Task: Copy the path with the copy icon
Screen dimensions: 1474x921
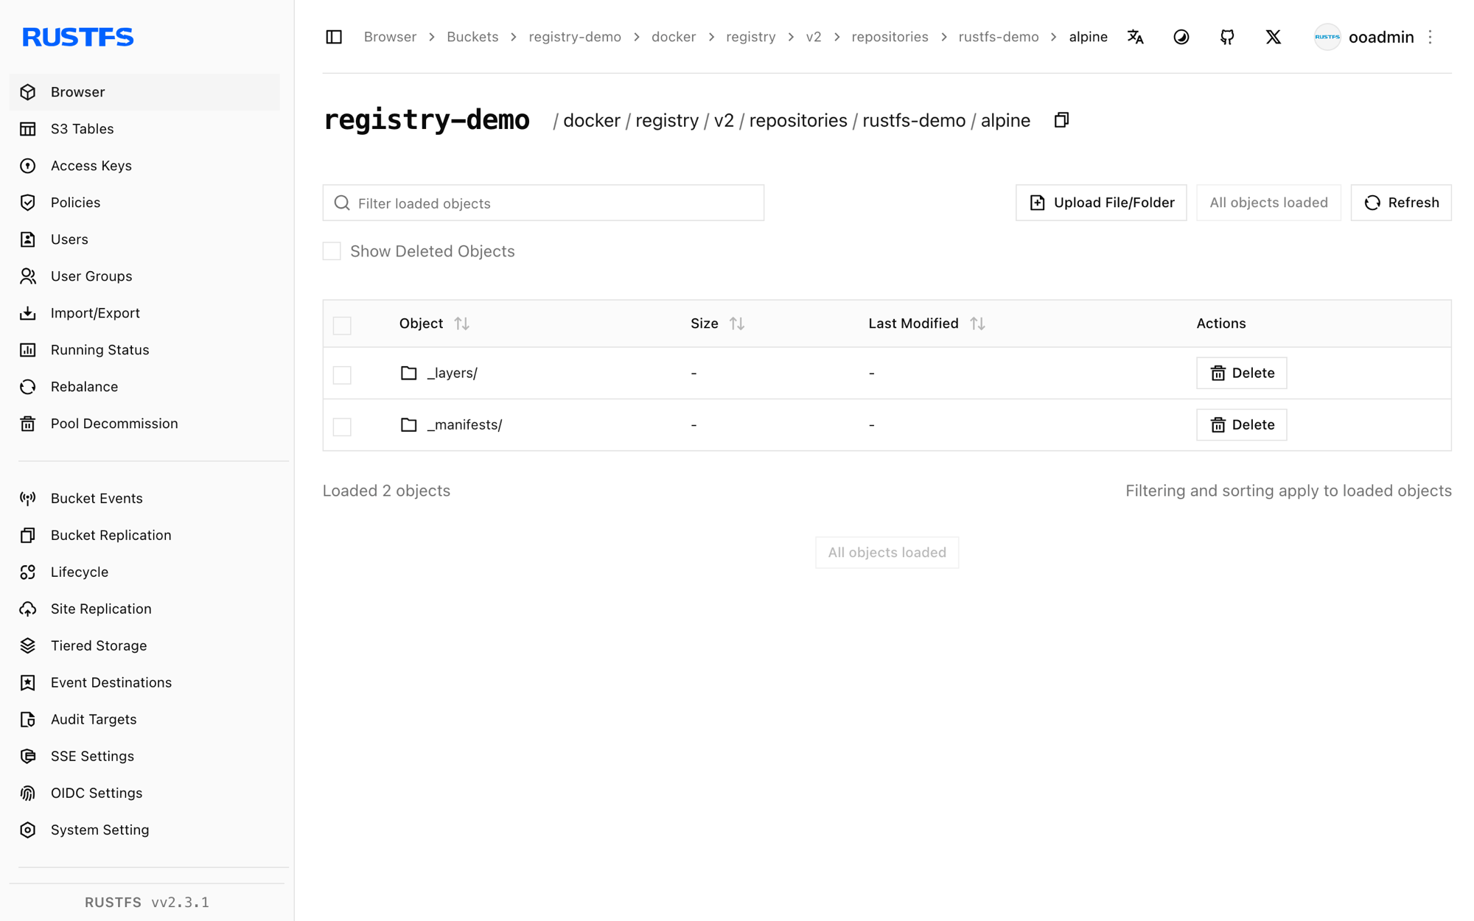Action: (x=1061, y=120)
